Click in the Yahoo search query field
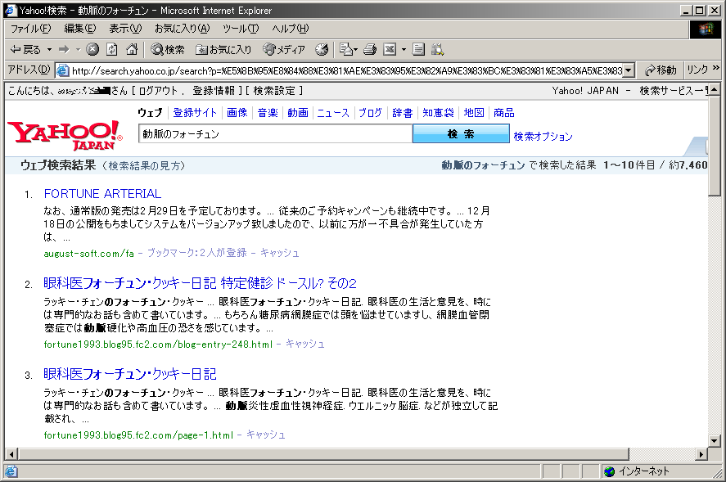 [275, 134]
